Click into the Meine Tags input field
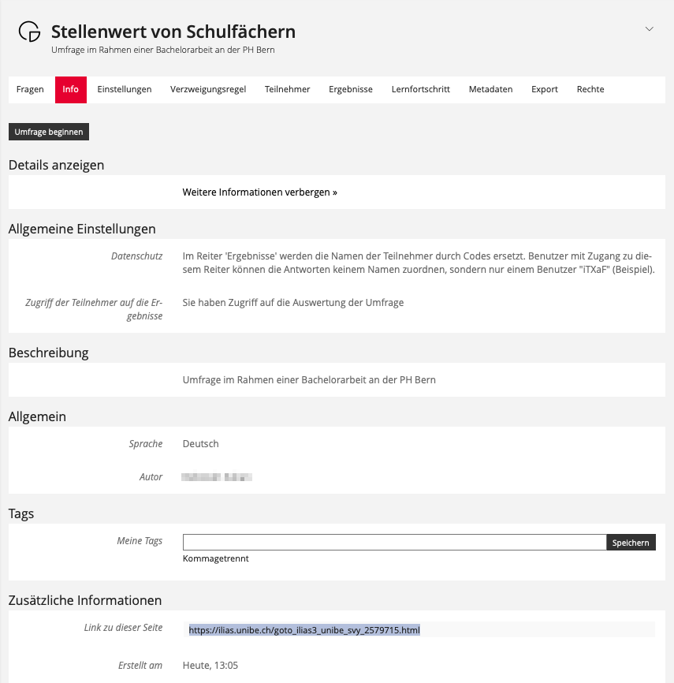 tap(394, 543)
